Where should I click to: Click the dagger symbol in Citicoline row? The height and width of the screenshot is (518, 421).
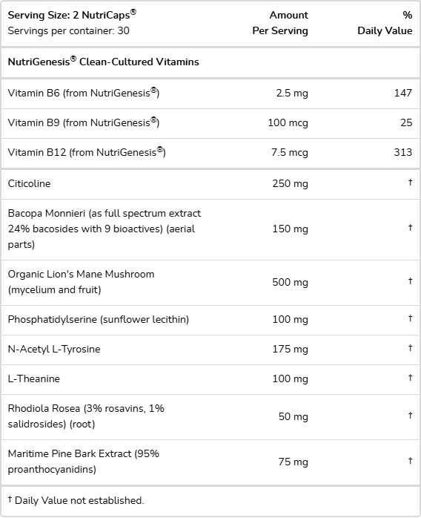(410, 182)
